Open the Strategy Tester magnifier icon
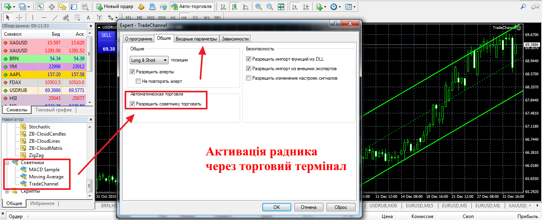The image size is (542, 220). coord(85,7)
